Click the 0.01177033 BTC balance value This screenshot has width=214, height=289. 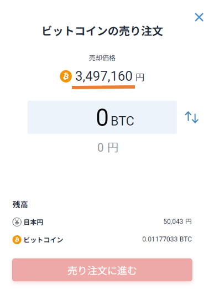click(x=167, y=239)
